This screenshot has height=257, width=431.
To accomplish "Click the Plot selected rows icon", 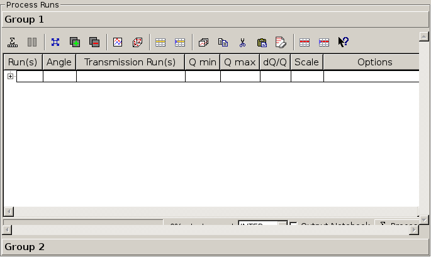I will coord(118,43).
